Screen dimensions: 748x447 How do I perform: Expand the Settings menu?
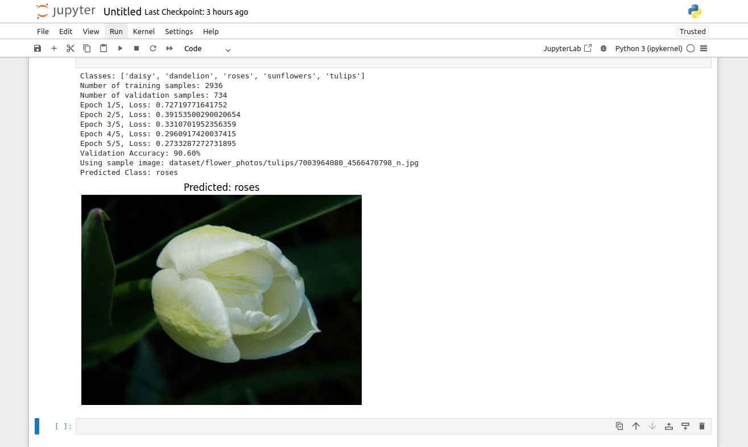click(179, 31)
